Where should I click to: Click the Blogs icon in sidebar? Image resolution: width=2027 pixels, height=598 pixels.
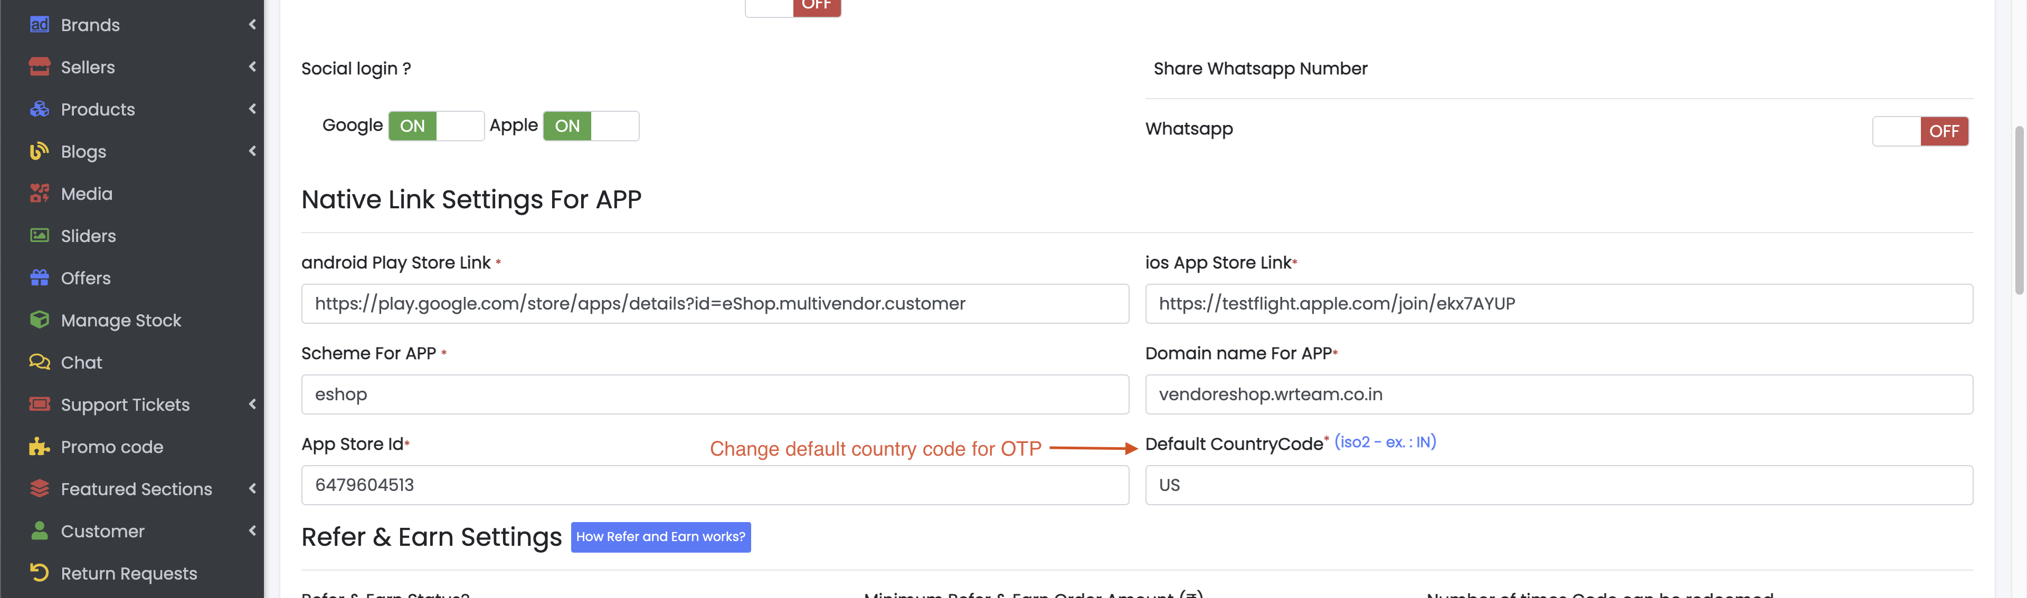(39, 152)
